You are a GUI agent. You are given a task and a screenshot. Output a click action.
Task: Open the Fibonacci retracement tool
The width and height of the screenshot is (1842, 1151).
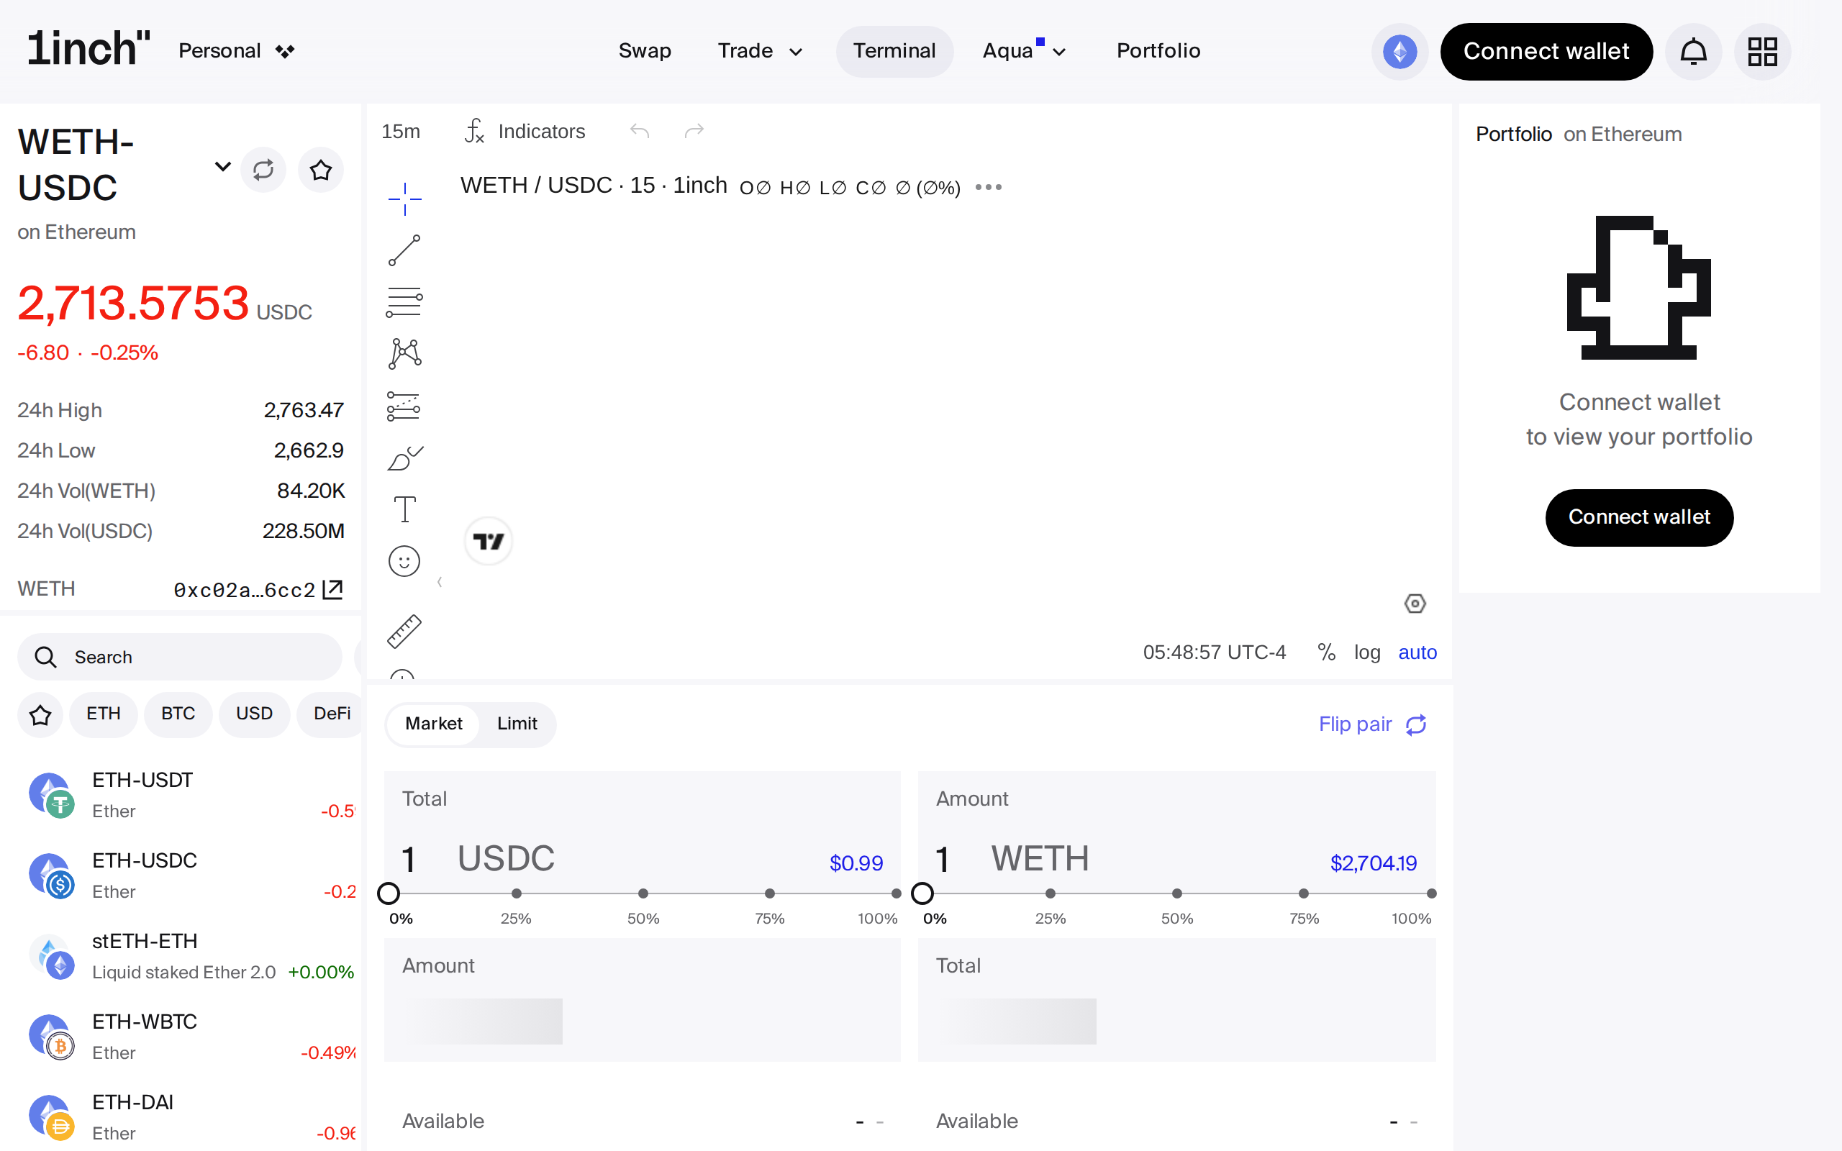pos(404,302)
